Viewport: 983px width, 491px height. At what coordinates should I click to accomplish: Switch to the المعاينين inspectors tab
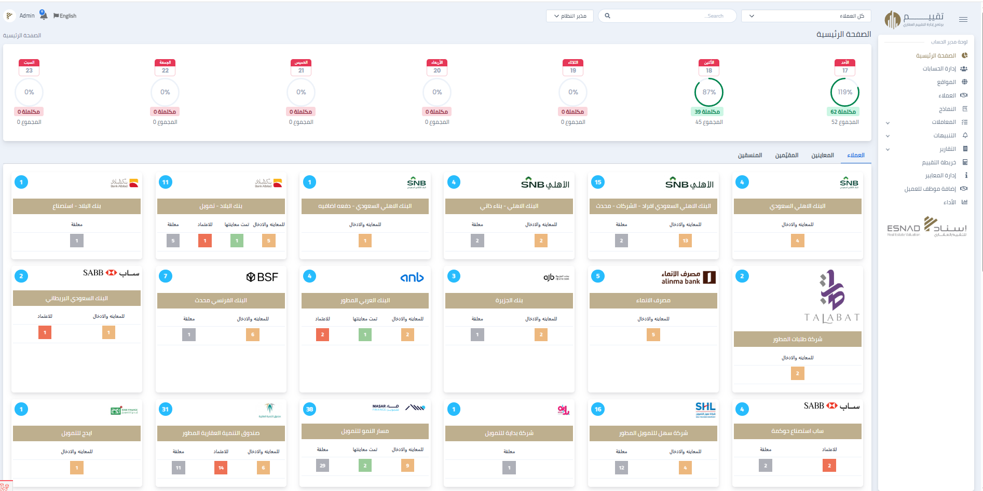coord(823,155)
